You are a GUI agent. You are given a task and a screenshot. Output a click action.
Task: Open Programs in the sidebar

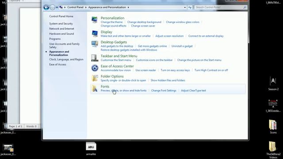click(x=55, y=39)
